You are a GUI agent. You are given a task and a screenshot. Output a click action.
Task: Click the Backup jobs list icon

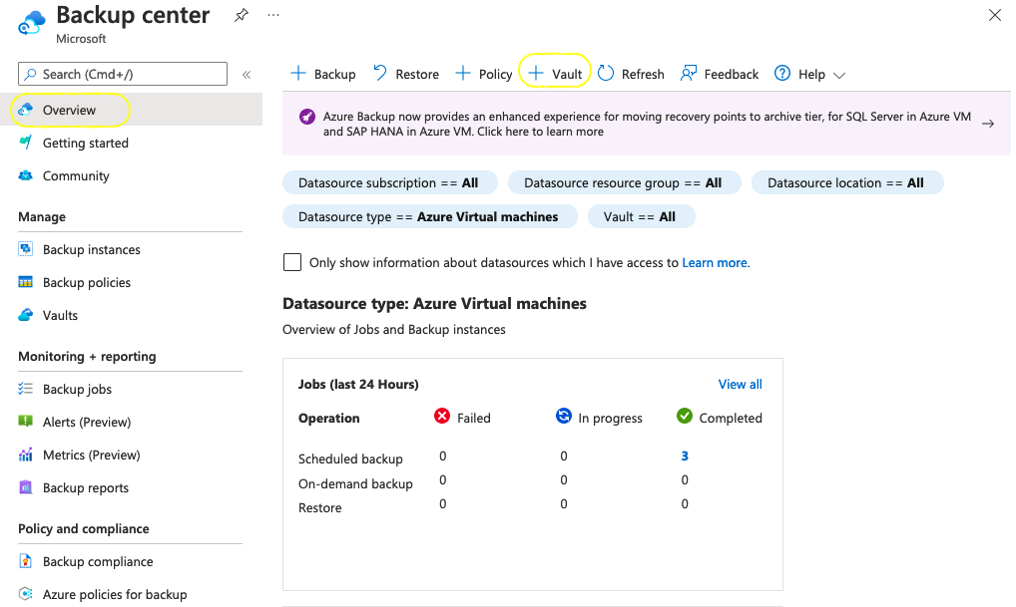tap(25, 389)
